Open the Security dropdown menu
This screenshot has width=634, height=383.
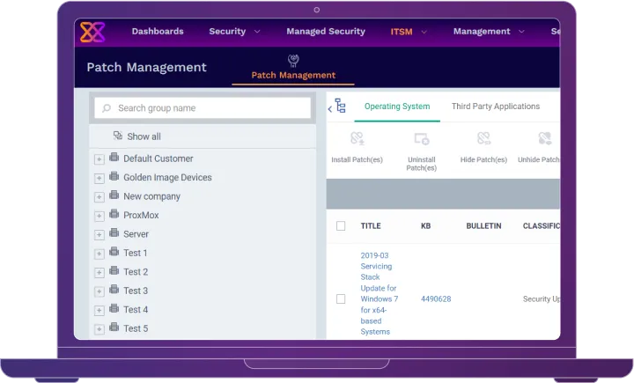click(234, 32)
